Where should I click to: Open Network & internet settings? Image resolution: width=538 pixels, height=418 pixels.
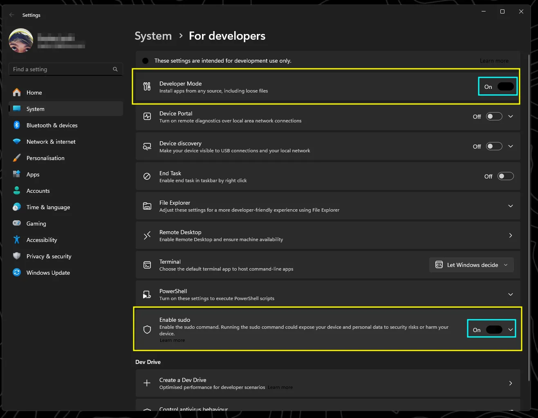[x=66, y=142]
